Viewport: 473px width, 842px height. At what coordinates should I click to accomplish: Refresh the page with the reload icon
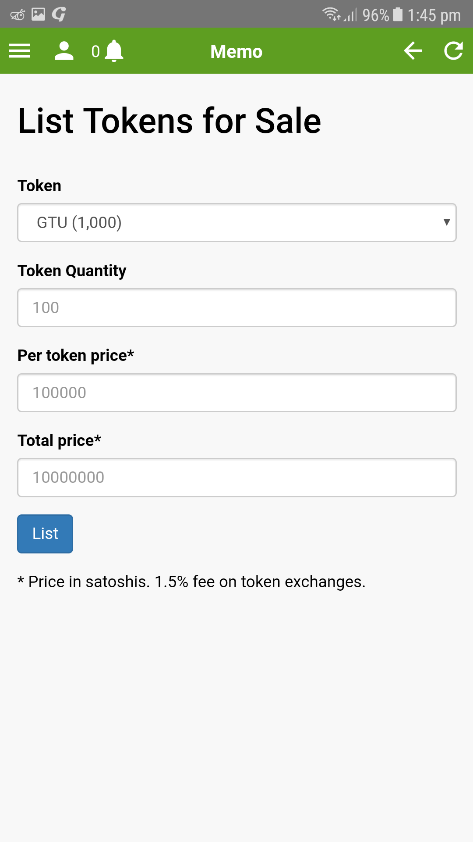453,51
